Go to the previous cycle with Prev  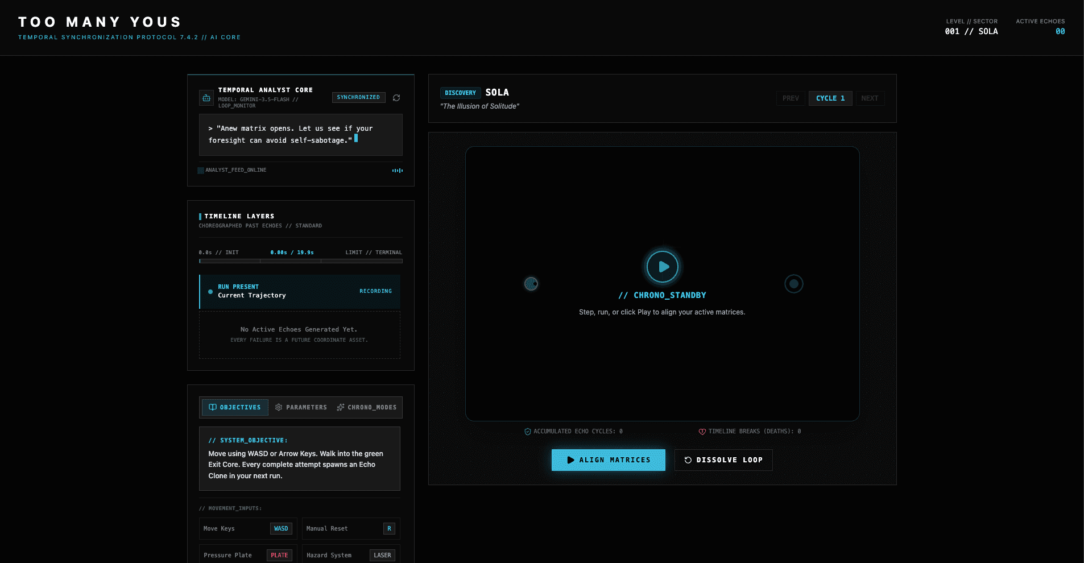(x=791, y=98)
